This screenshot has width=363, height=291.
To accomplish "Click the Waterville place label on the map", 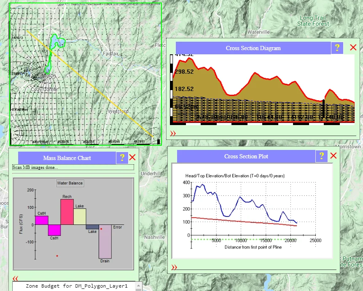I will point(258,32).
